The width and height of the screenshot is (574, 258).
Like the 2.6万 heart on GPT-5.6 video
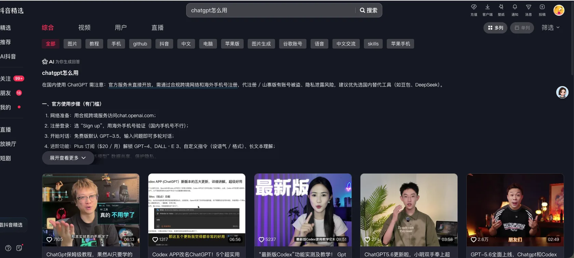pyautogui.click(x=474, y=240)
